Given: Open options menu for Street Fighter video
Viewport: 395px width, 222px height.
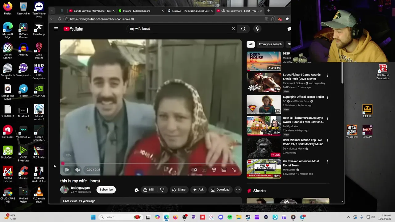Looking at the screenshot, I should click(x=328, y=75).
